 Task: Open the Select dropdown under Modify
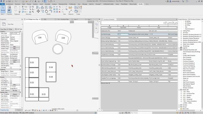point(3,14)
